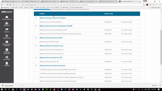Open the wm-kronos bookmark
Viewport: 162px width, 91px height.
[x=55, y=8]
